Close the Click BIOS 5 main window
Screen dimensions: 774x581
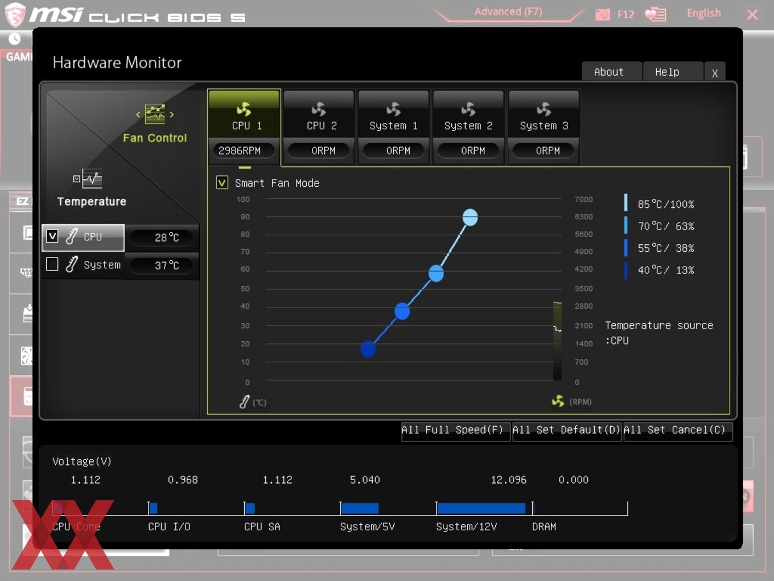point(752,15)
